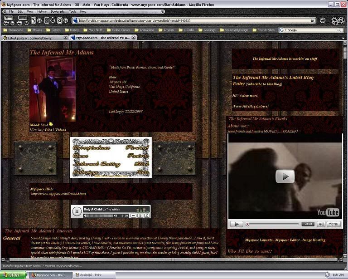Click the small play button under YouTube video

click(x=237, y=224)
